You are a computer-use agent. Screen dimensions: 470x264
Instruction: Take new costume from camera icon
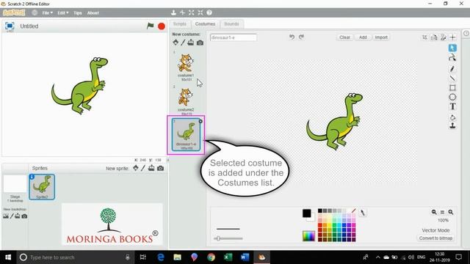pos(200,43)
